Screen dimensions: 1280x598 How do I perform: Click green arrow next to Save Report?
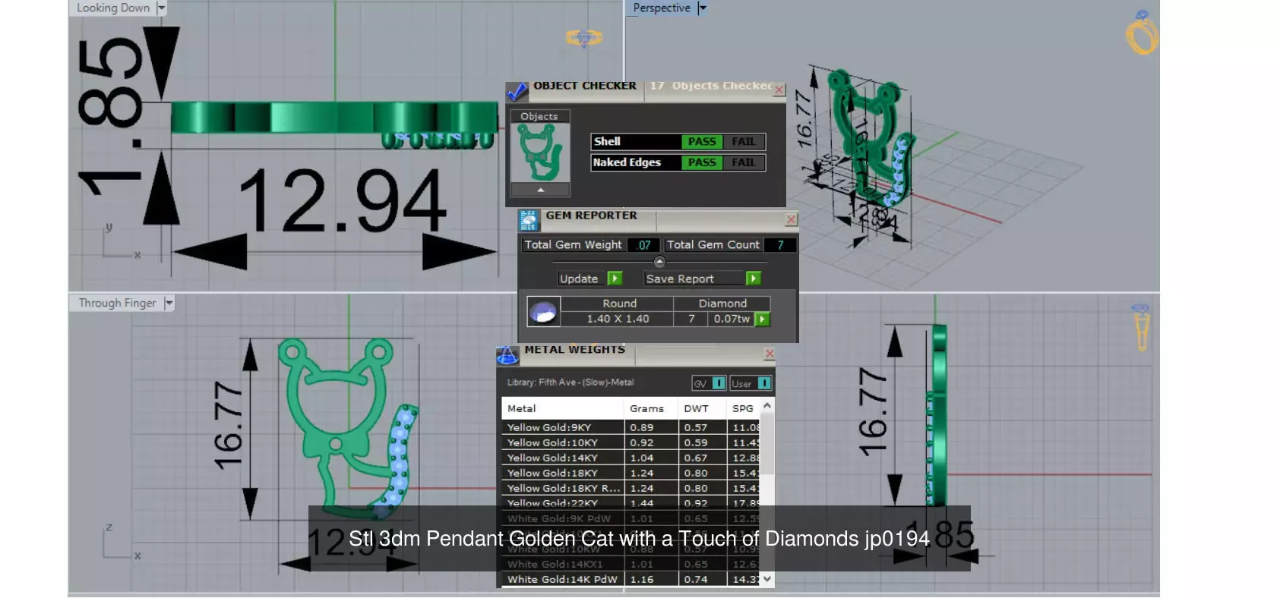(x=753, y=279)
